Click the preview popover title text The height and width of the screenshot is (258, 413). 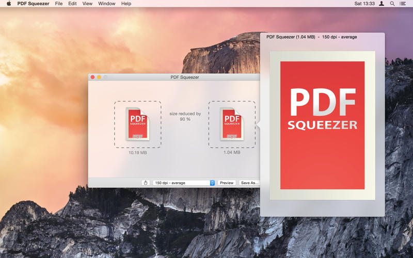[x=312, y=37]
